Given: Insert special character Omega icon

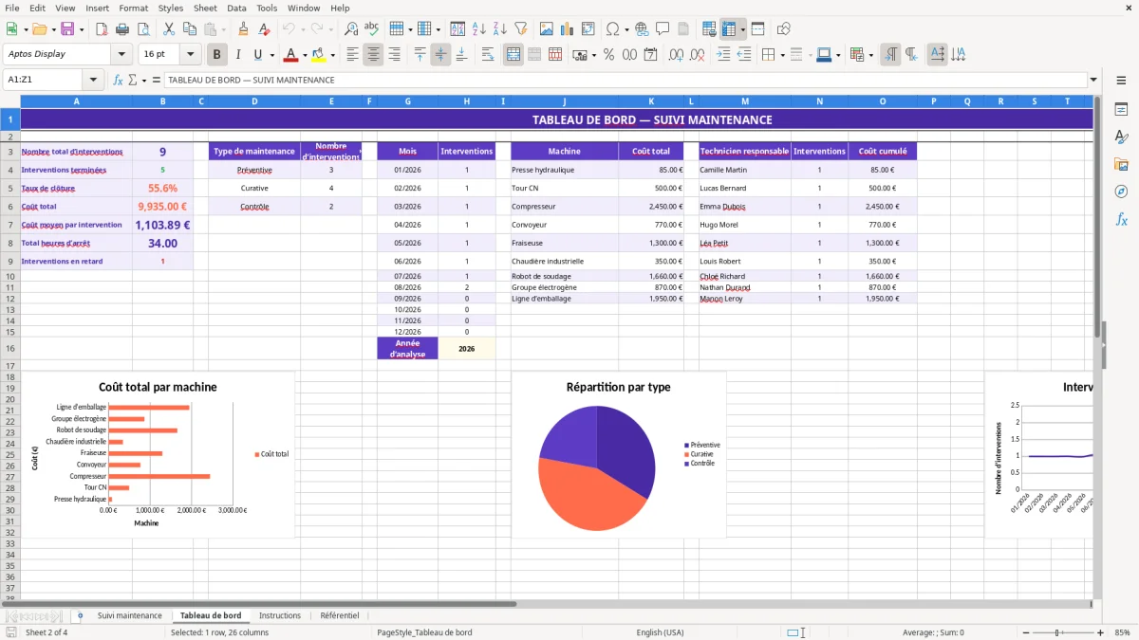Looking at the screenshot, I should (x=612, y=29).
